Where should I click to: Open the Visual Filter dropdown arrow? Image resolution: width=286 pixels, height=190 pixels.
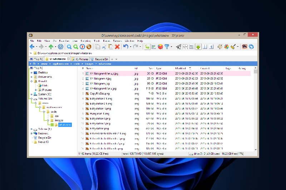[171, 47]
